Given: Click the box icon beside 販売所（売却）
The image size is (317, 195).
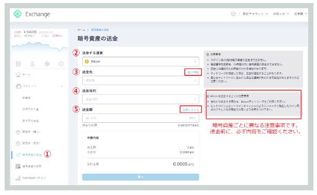Looking at the screenshot, I should 18,143.
